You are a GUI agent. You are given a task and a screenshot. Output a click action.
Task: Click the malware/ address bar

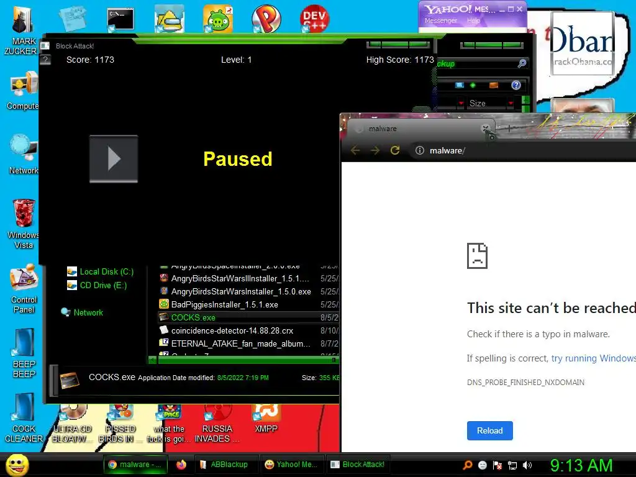click(x=523, y=150)
